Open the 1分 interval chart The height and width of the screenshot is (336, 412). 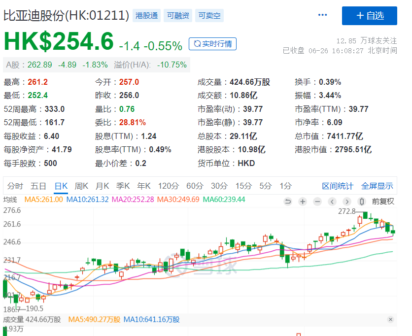pyautogui.click(x=285, y=186)
